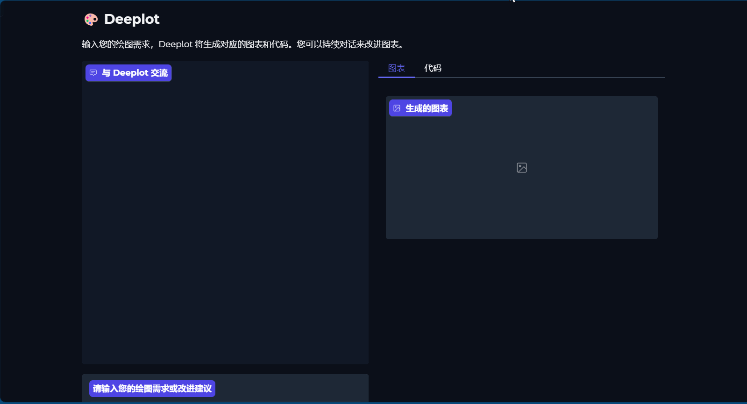Click the chat bubble icon beside 与 Deeplot 交流
Image resolution: width=747 pixels, height=404 pixels.
93,73
